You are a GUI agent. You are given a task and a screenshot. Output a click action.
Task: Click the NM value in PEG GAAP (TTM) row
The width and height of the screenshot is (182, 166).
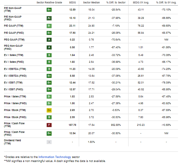pos(166,40)
